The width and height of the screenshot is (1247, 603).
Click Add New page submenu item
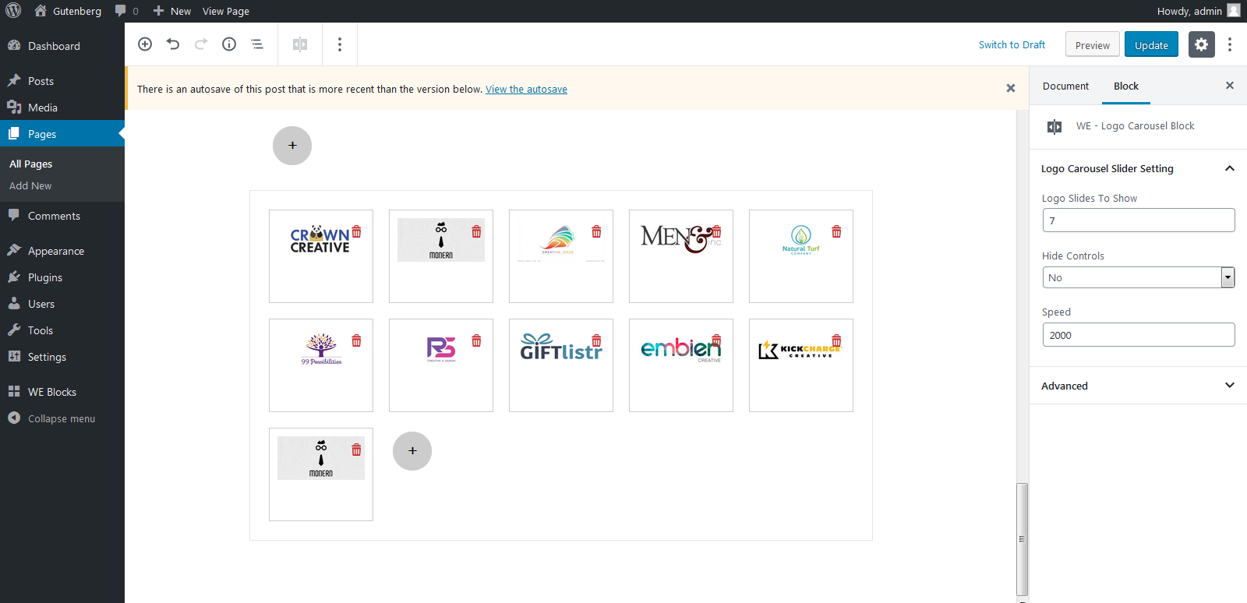click(30, 185)
